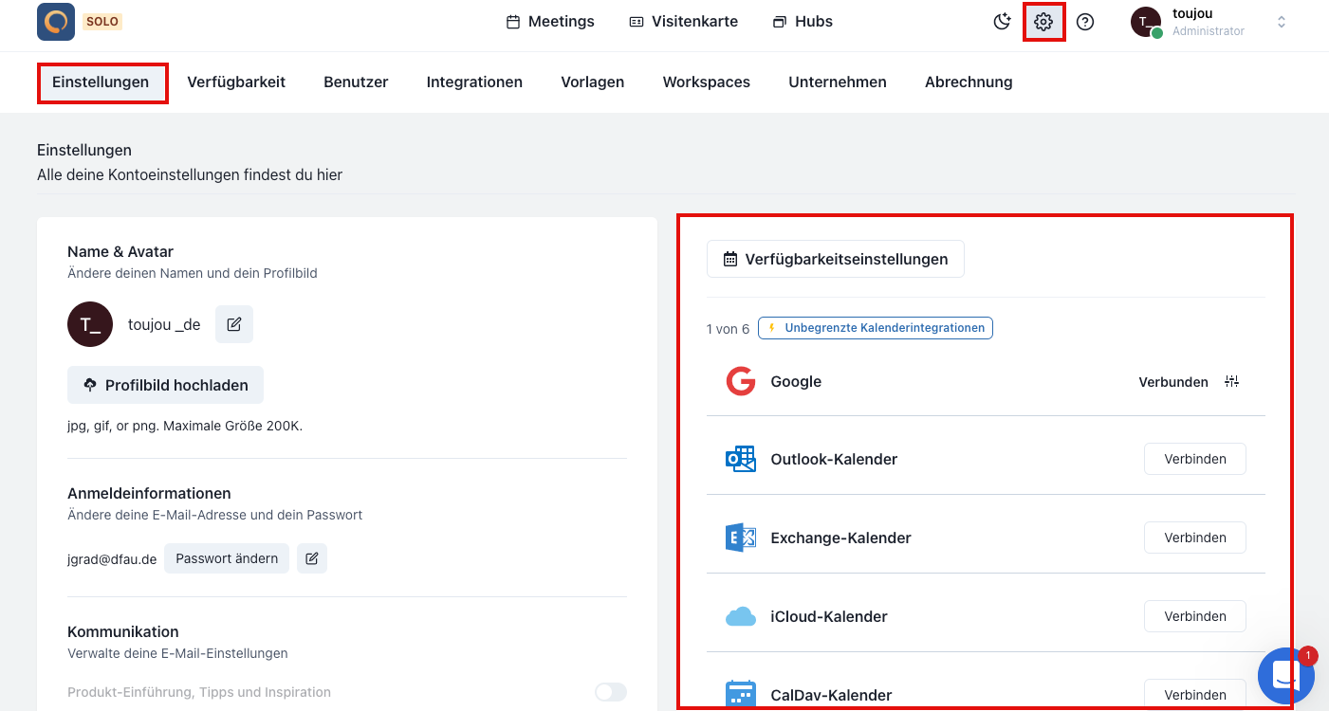Click the Passwort ändern button
Screen dimensions: 1329x711
coord(227,558)
